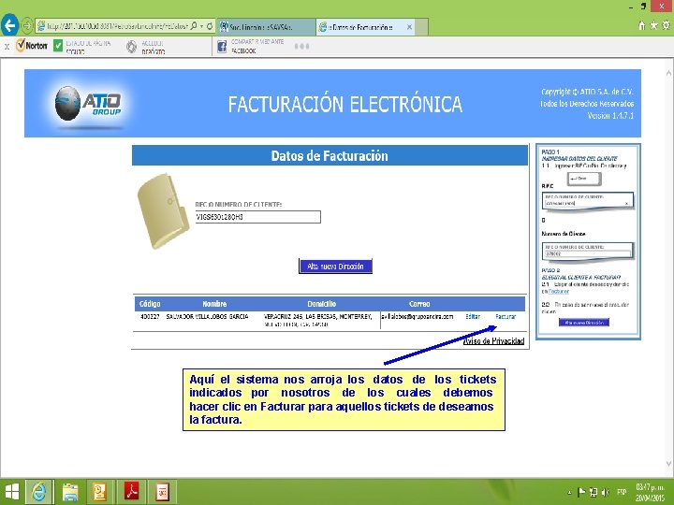Click the help panel RFC example thumbnail
Viewport: 674px width, 505px height.
click(588, 200)
